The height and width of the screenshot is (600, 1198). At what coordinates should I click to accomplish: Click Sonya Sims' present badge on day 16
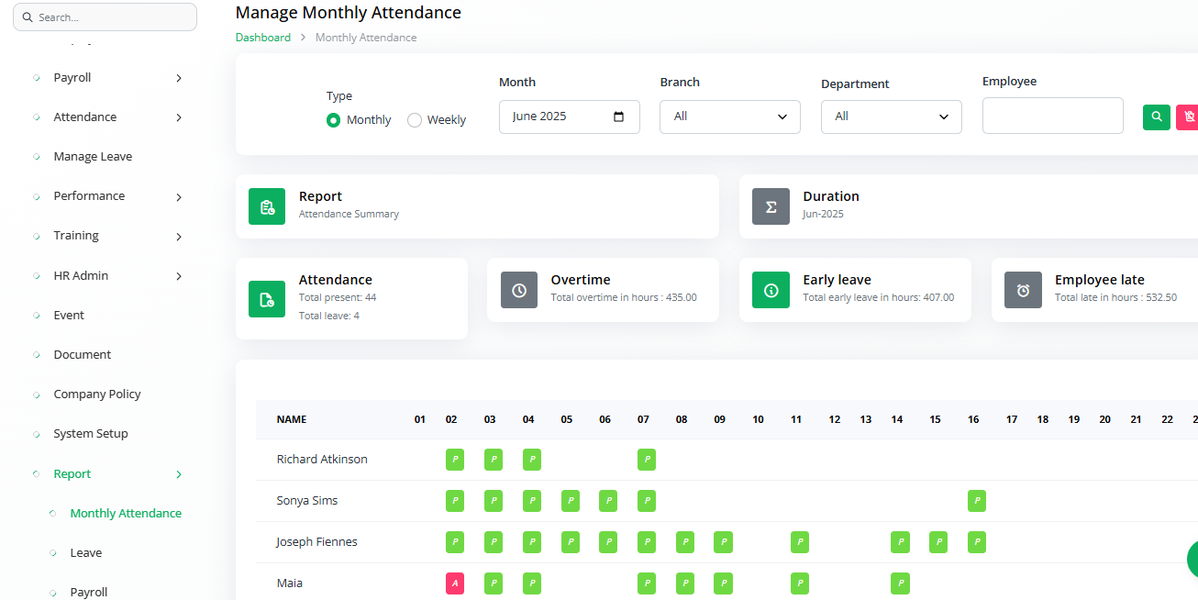pos(977,501)
